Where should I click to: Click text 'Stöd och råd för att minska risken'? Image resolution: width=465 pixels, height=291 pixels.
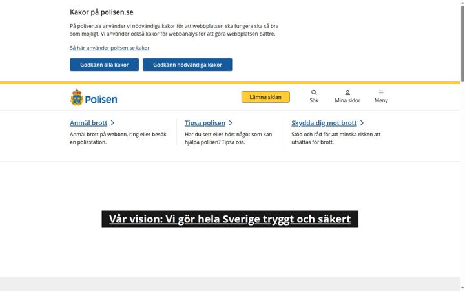point(328,135)
